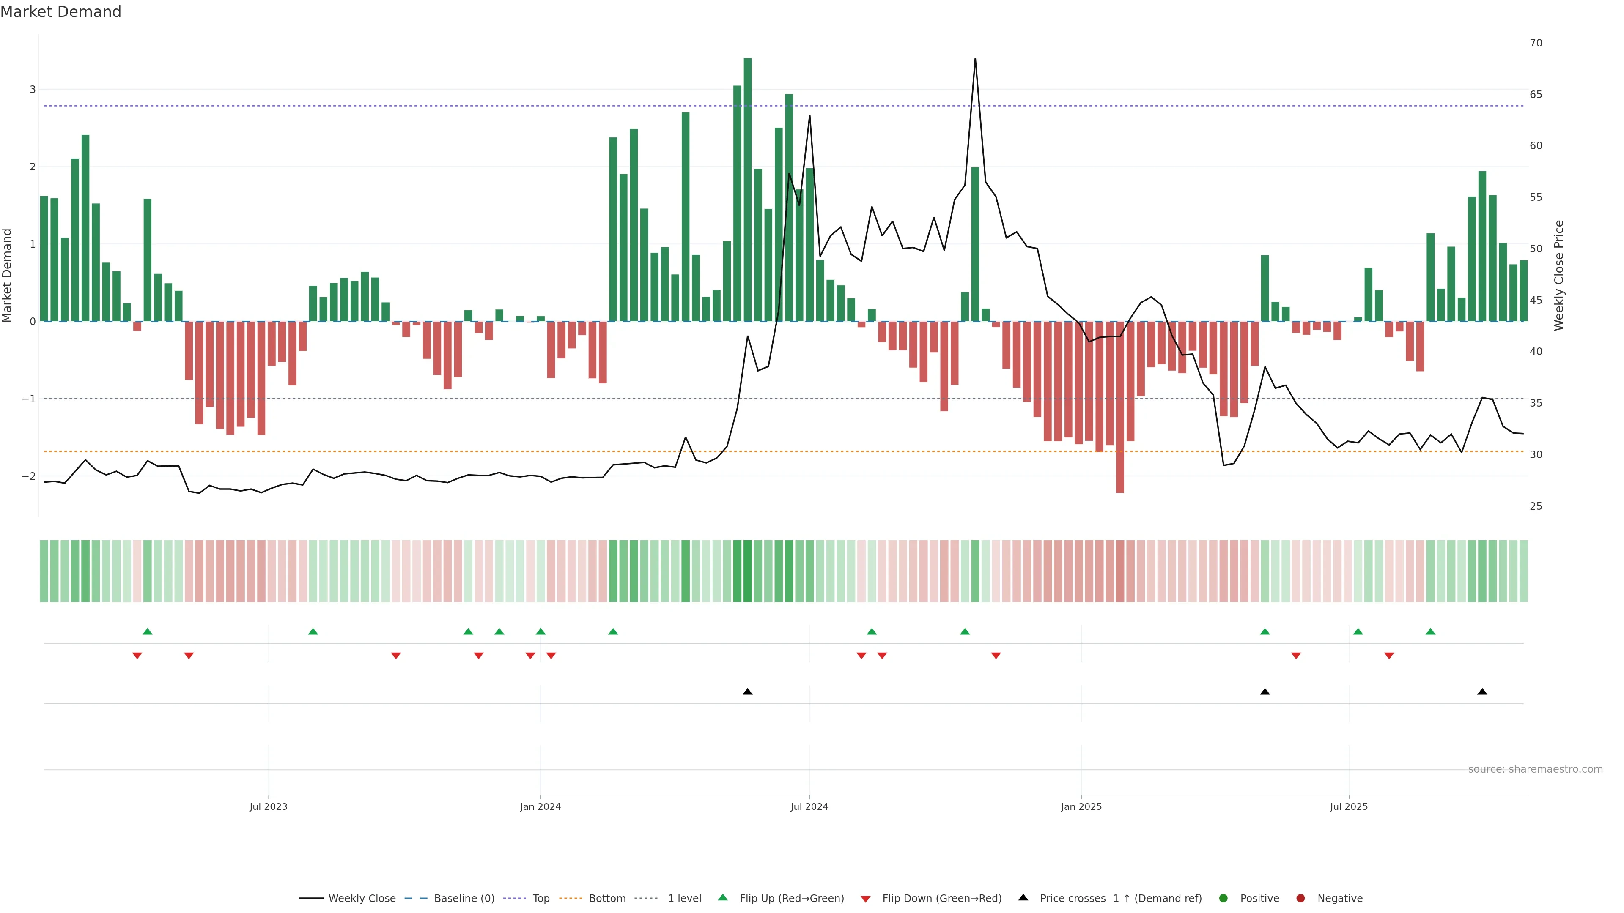The image size is (1624, 913).
Task: Click black Price crosses -1 legend triangle
Action: pyautogui.click(x=1023, y=897)
